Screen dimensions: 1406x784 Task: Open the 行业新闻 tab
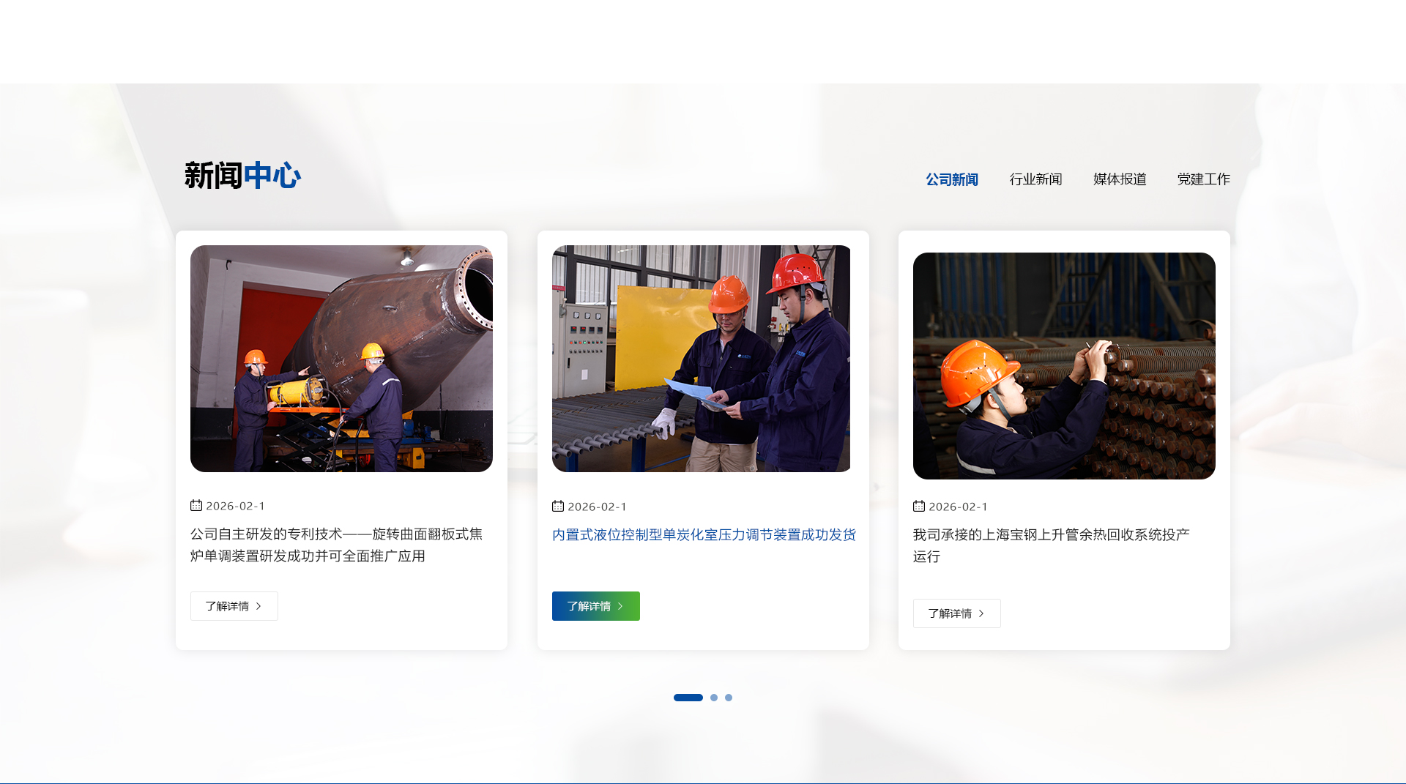[1035, 179]
